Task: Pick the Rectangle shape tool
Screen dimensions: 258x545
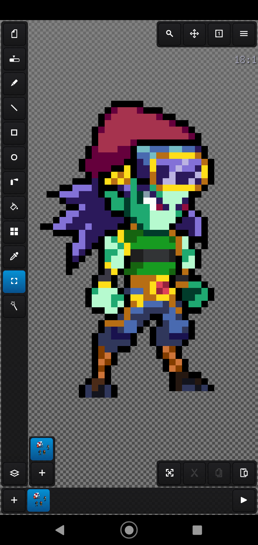Action: point(14,133)
